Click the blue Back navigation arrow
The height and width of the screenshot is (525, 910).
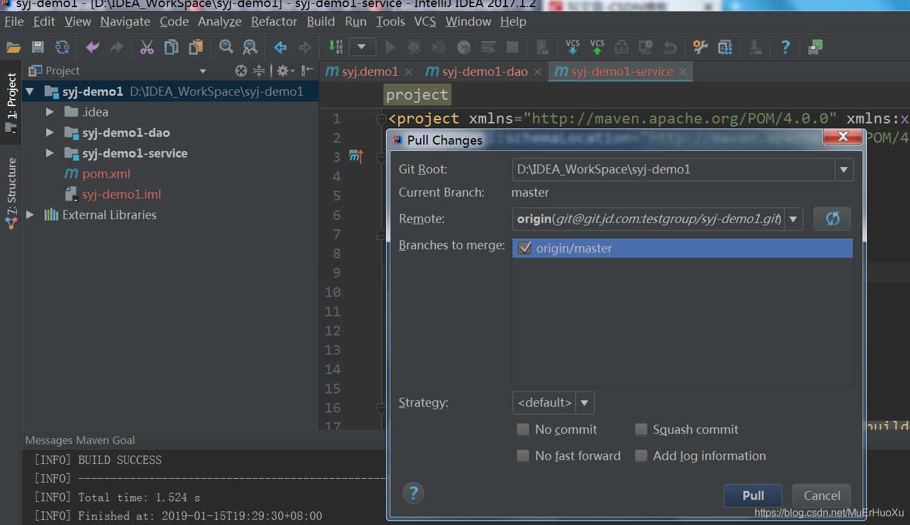coord(281,47)
